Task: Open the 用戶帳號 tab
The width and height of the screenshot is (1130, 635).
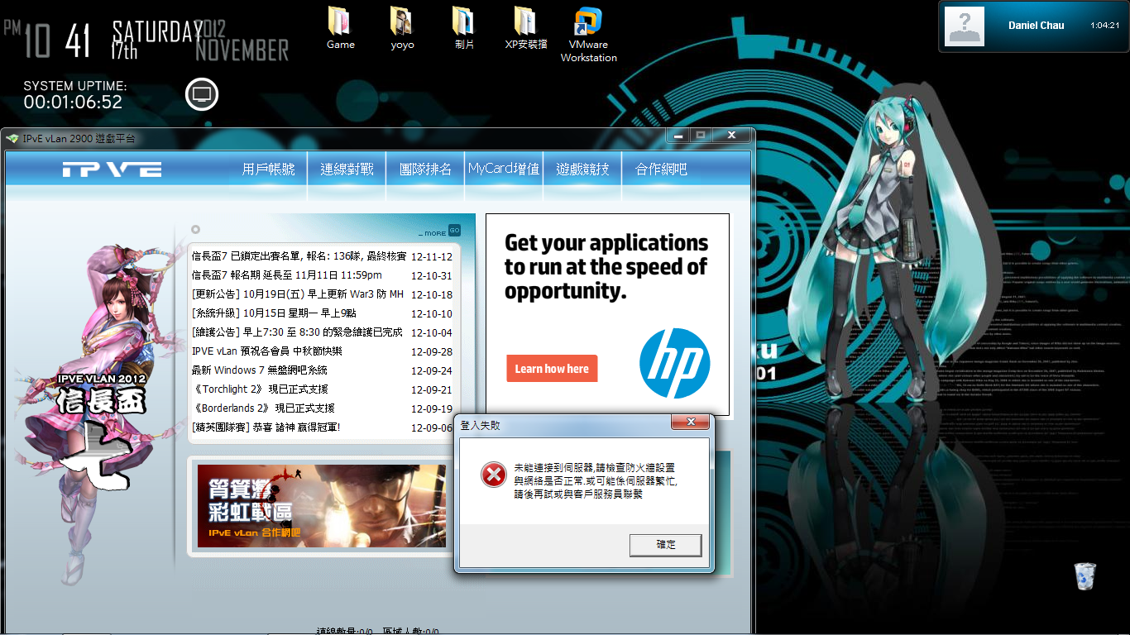Action: (268, 169)
